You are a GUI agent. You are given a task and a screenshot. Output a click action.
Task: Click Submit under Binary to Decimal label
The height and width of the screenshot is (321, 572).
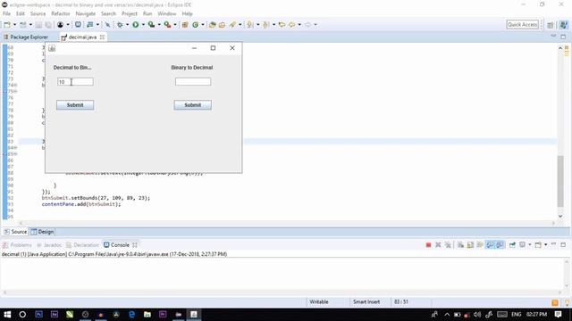pyautogui.click(x=193, y=105)
